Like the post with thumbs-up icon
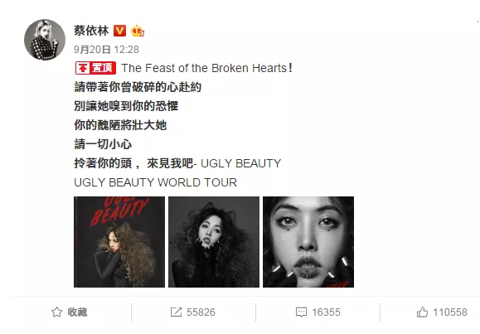This screenshot has height=334, width=480. tap(422, 312)
